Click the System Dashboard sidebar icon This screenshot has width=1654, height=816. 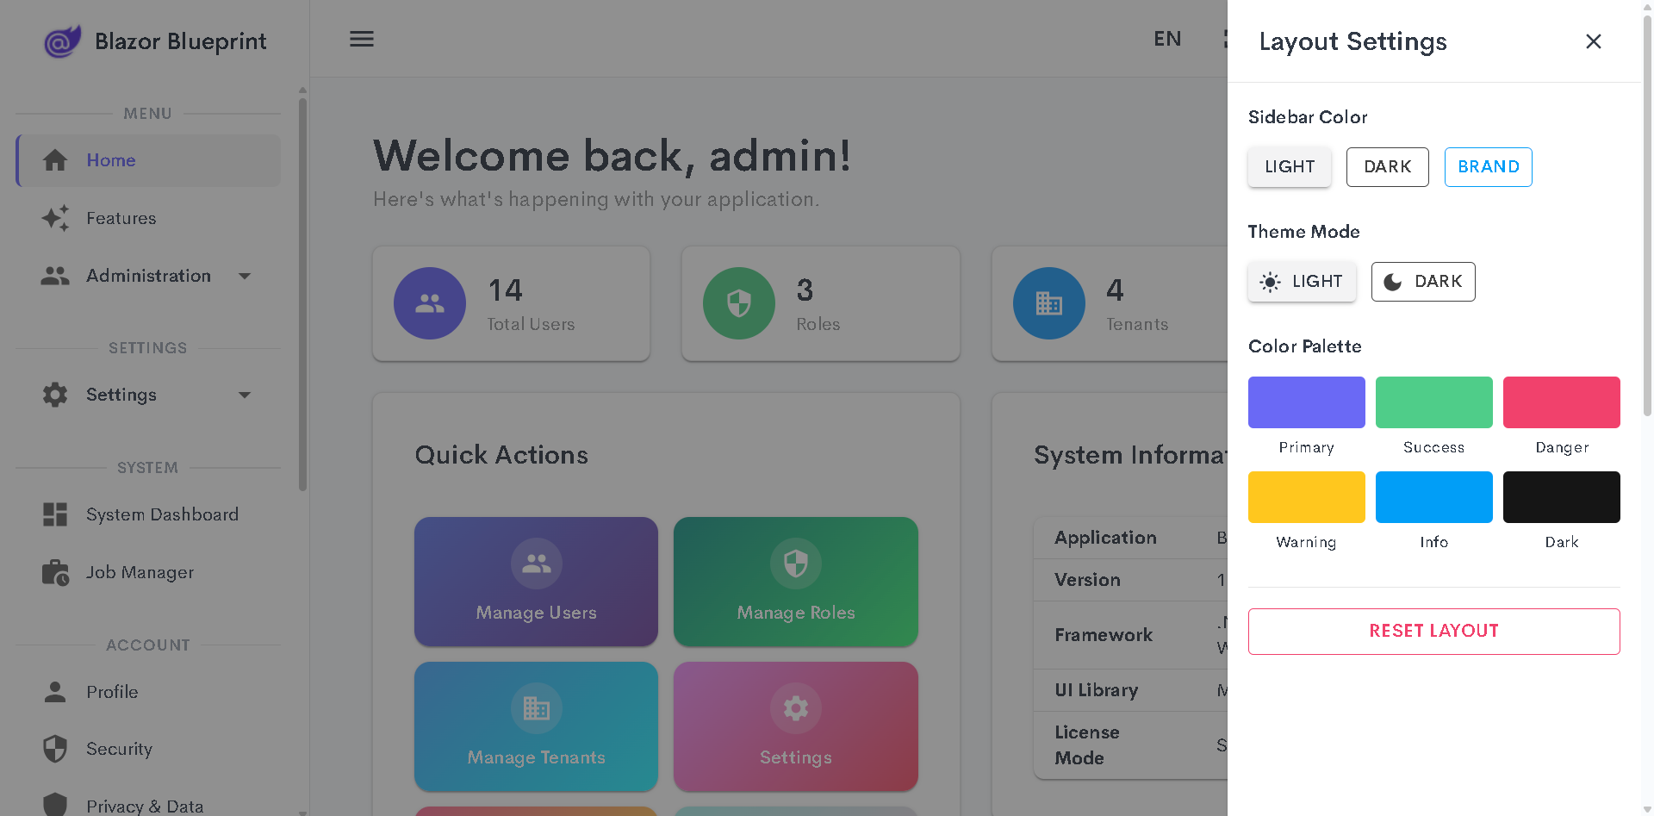(55, 514)
